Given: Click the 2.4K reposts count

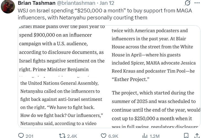Looking at the screenshot, I should [72, 136].
